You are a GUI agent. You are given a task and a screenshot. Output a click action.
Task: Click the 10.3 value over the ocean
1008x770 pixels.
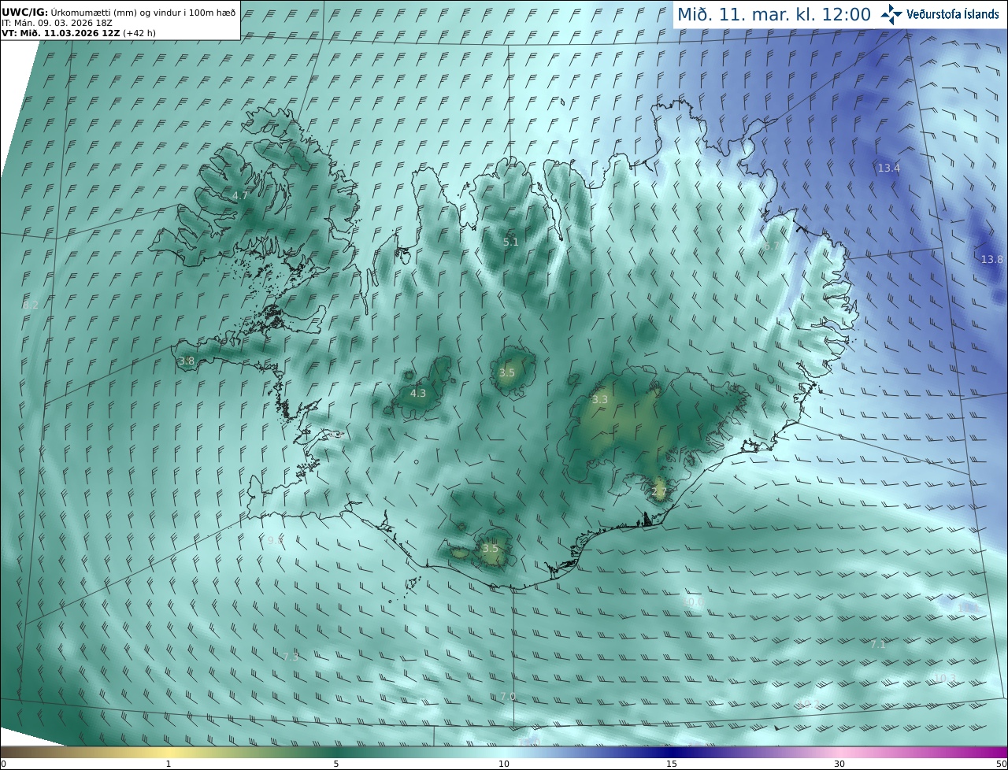(945, 677)
